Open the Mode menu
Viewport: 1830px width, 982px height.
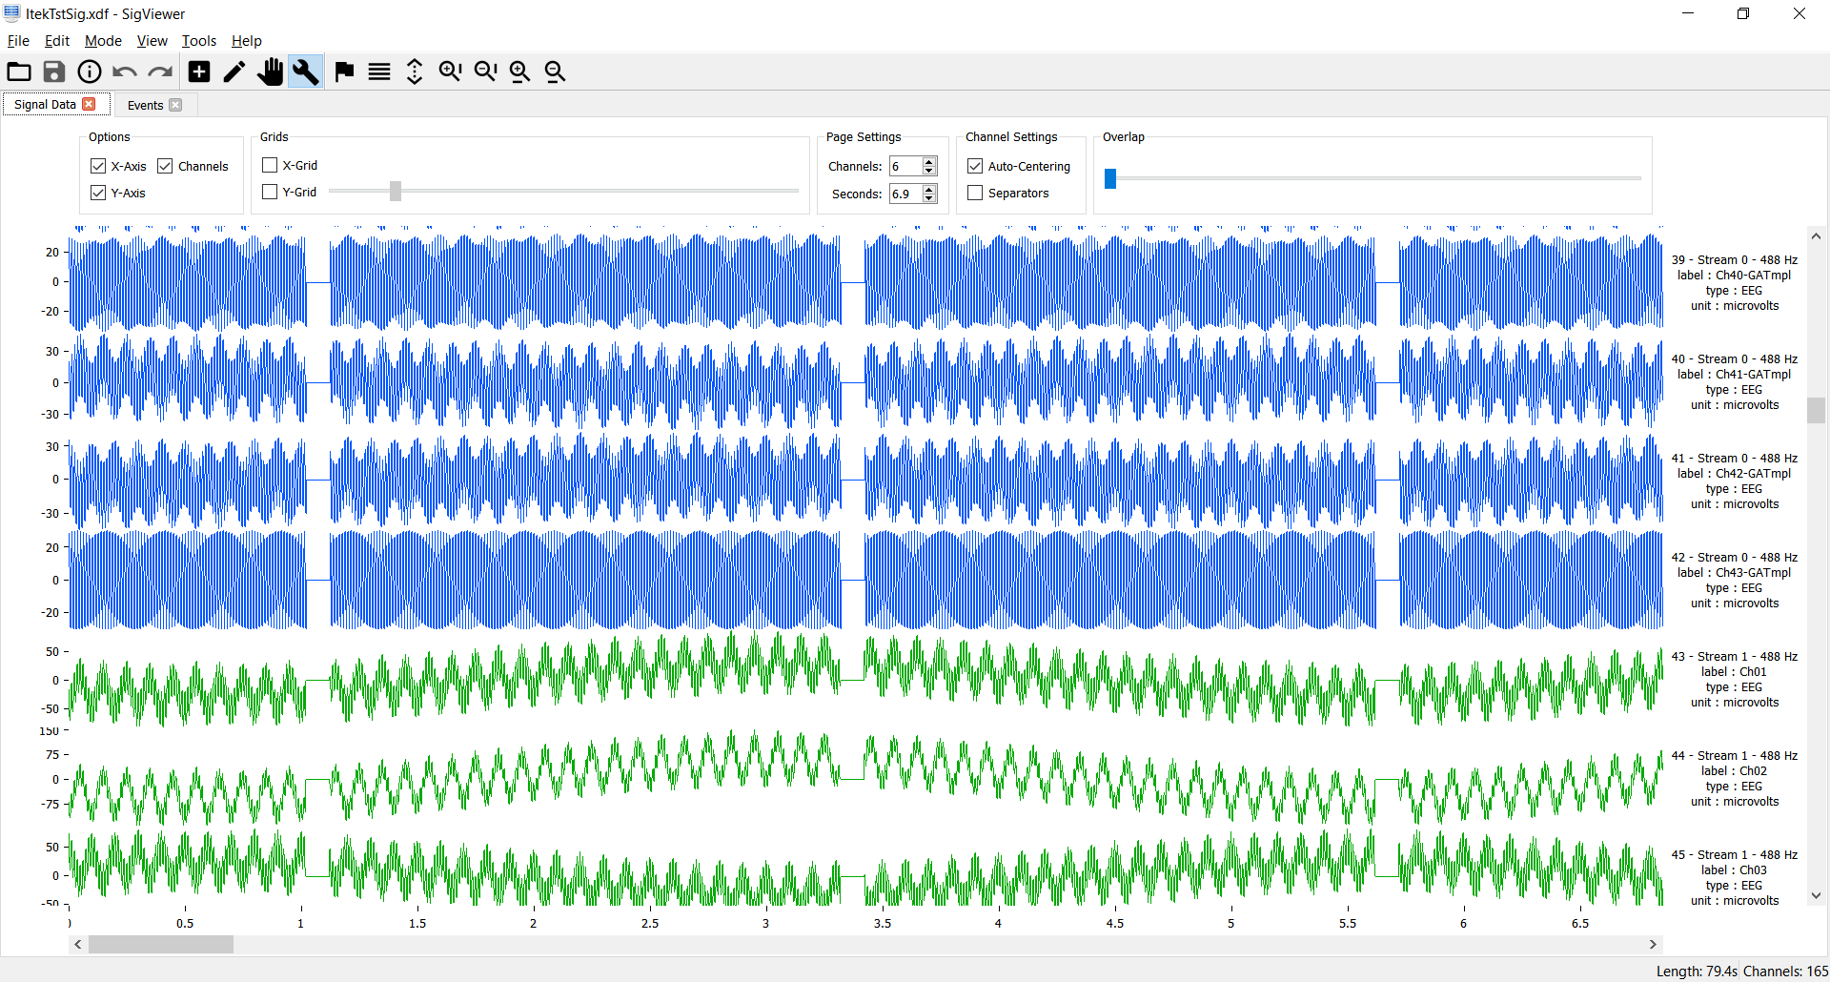tap(103, 41)
